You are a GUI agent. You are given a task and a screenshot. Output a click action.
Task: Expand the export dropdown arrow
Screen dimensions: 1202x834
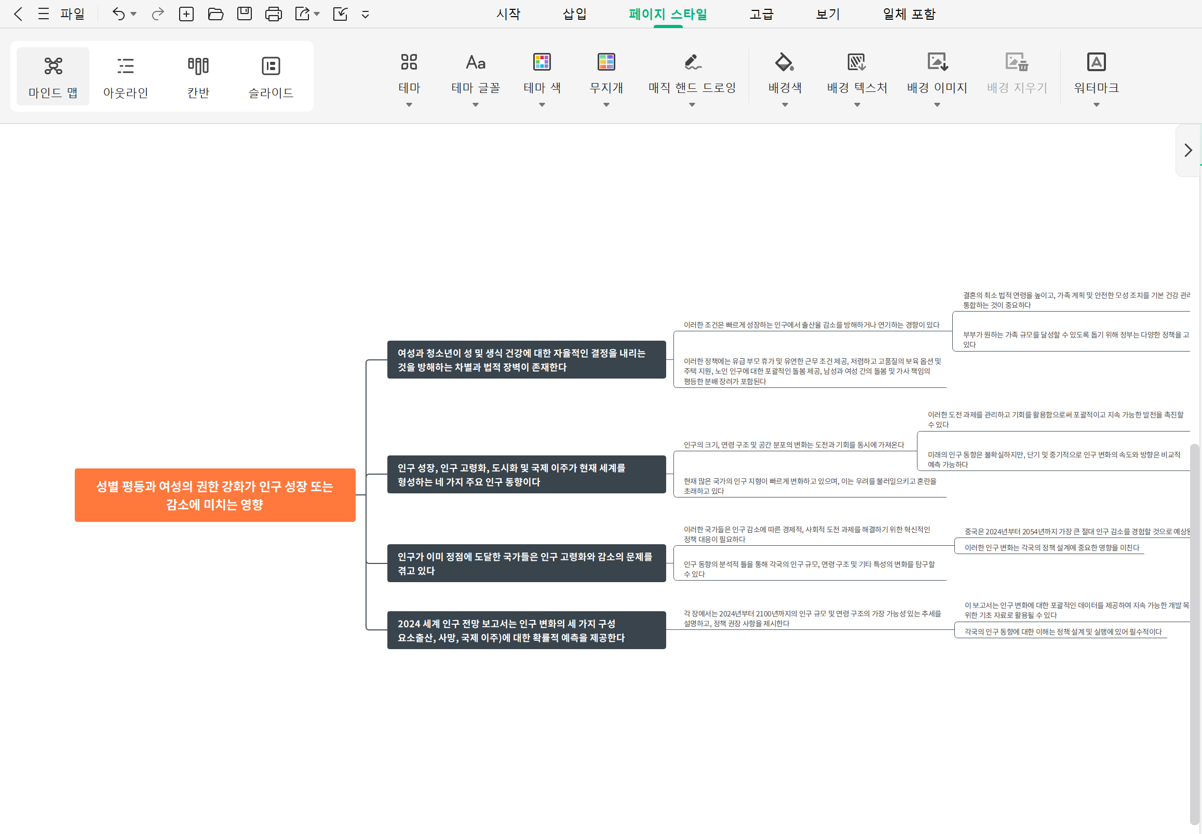click(317, 14)
